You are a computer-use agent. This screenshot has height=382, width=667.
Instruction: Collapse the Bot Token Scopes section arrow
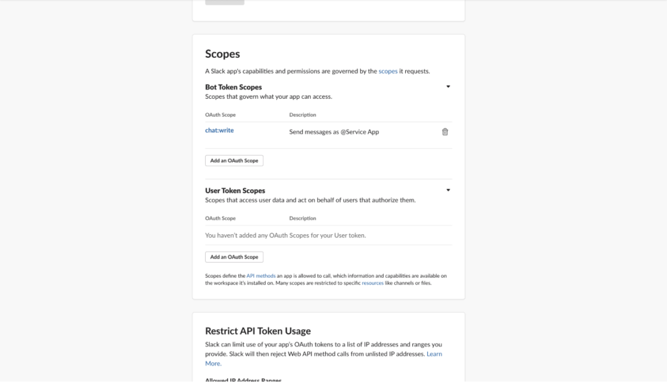click(448, 87)
